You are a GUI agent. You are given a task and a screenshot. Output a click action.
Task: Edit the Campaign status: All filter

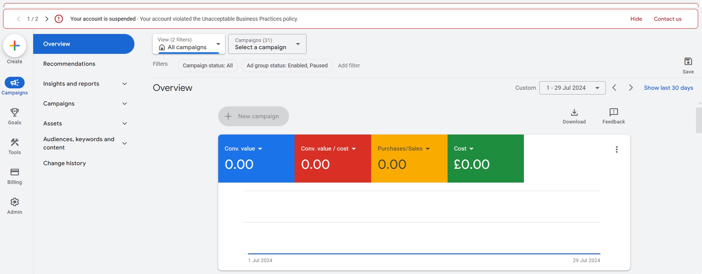coord(208,65)
